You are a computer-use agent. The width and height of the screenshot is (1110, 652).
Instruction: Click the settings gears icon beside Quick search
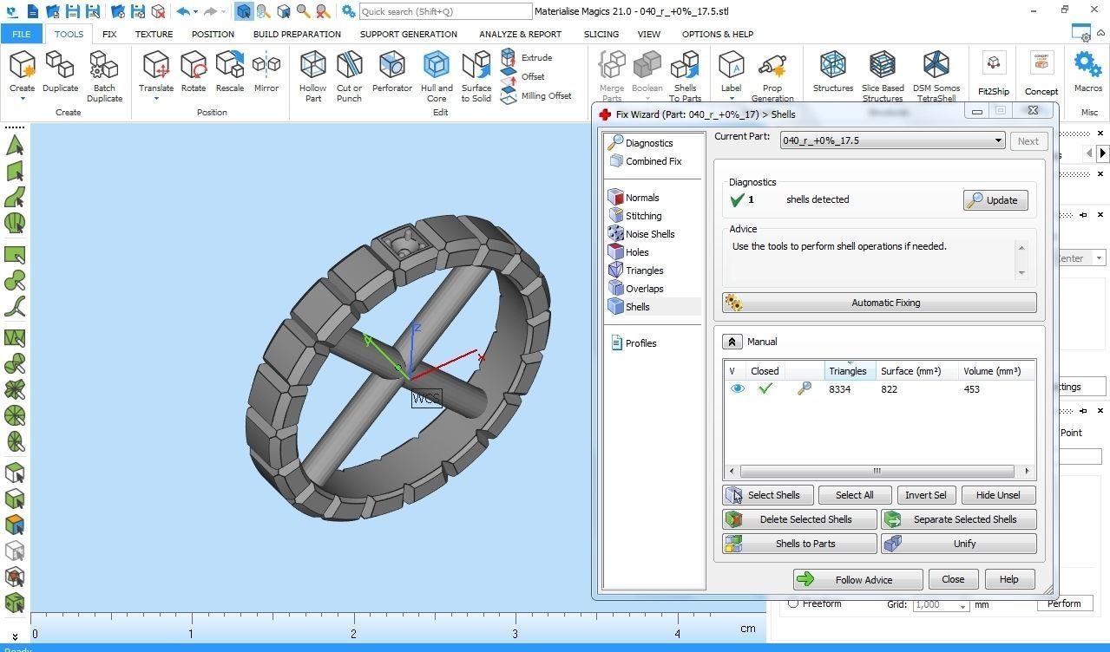pos(348,11)
